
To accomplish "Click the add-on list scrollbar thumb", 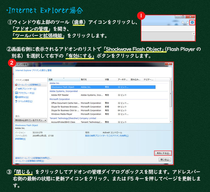I will tap(171, 93).
